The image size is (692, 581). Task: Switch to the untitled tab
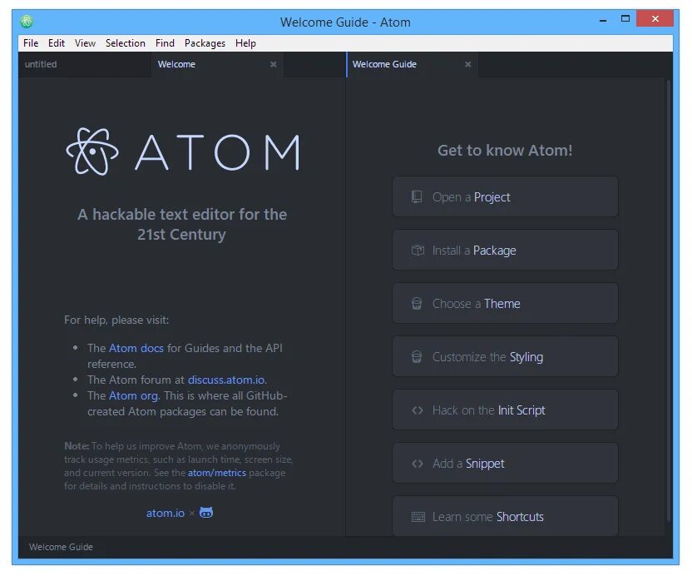(41, 64)
